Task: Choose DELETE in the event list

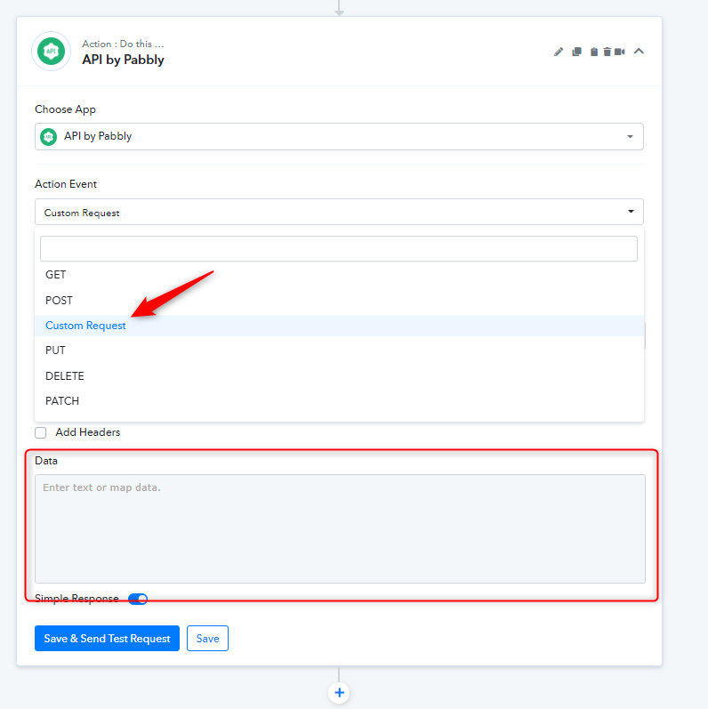Action: coord(65,376)
